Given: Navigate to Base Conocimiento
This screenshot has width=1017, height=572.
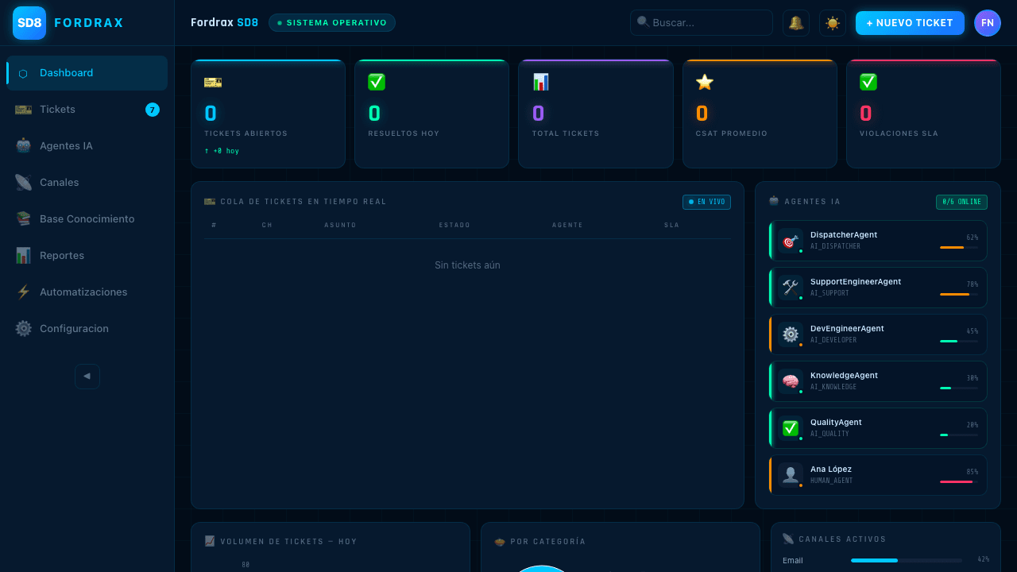Looking at the screenshot, I should point(87,218).
